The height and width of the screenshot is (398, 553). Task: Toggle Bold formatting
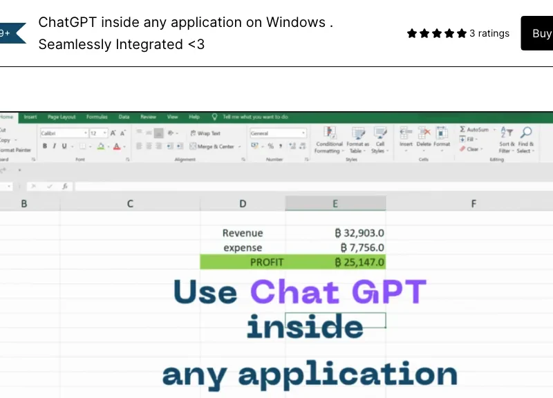[45, 146]
